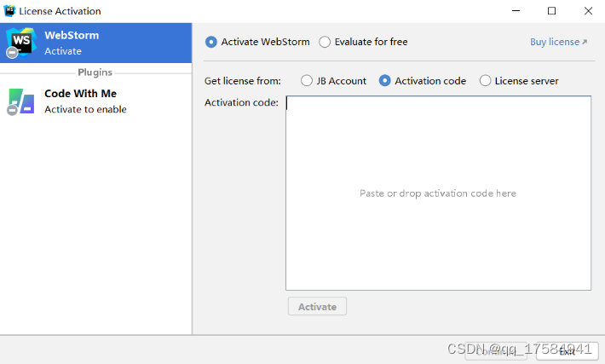Maximize the License Activation window
605x364 pixels.
click(x=552, y=11)
